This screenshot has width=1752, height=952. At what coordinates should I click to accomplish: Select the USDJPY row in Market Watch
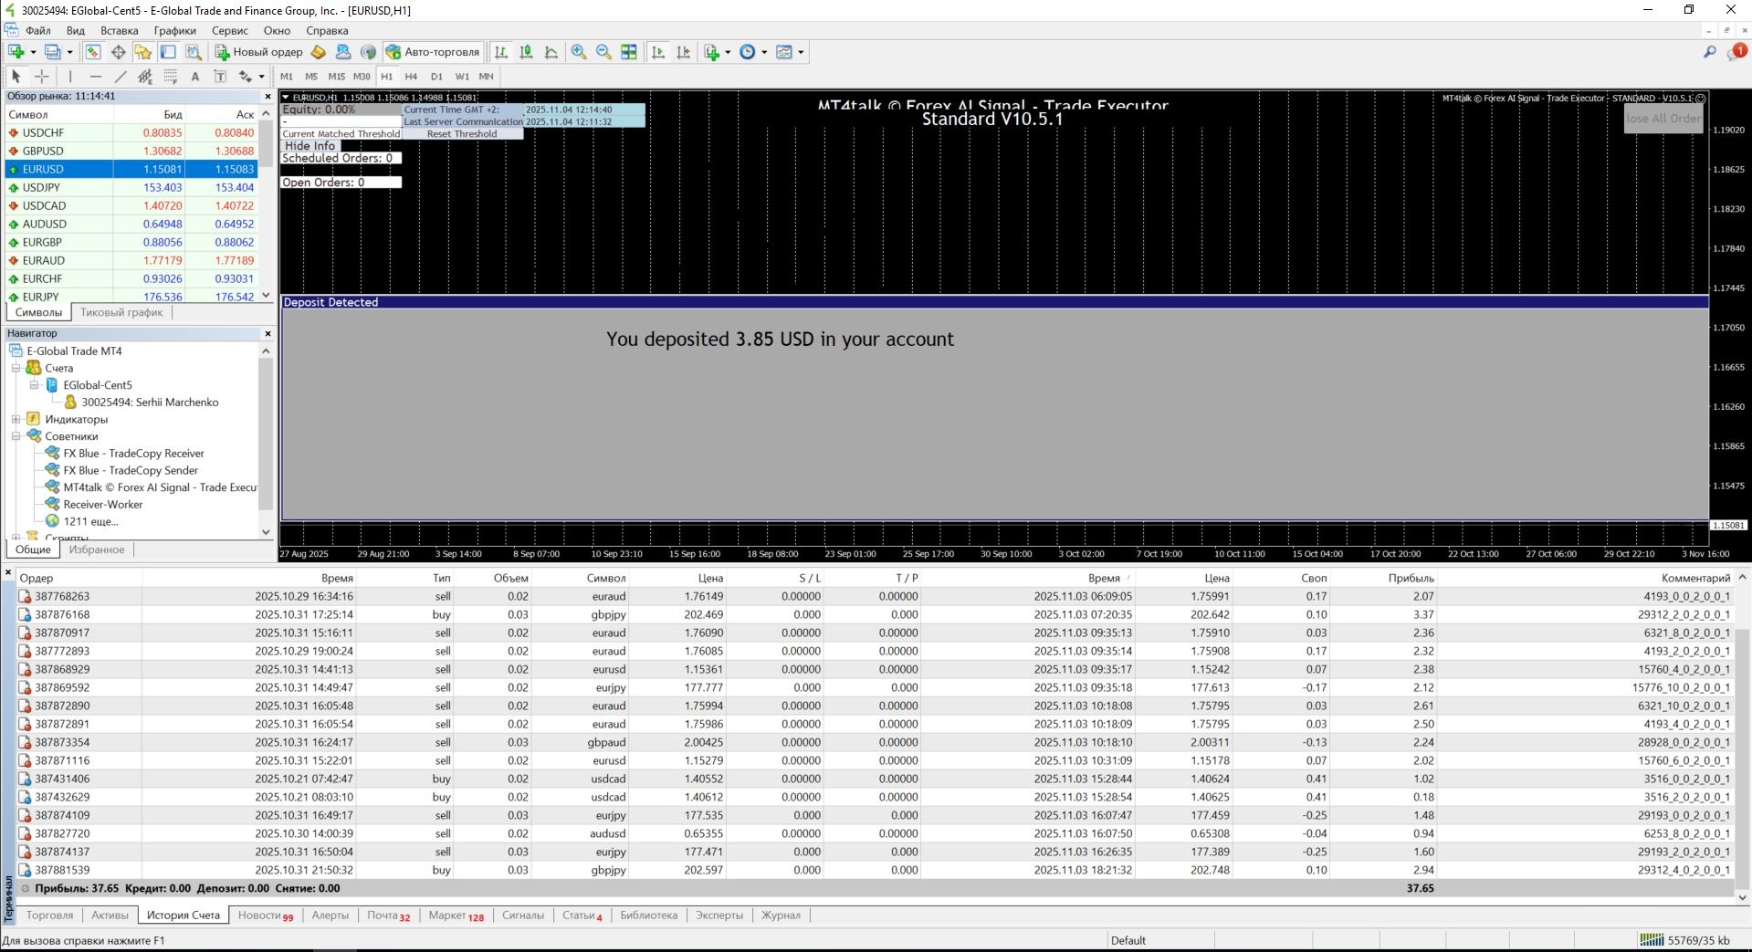click(41, 187)
